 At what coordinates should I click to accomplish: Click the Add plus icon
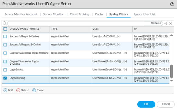(5, 90)
